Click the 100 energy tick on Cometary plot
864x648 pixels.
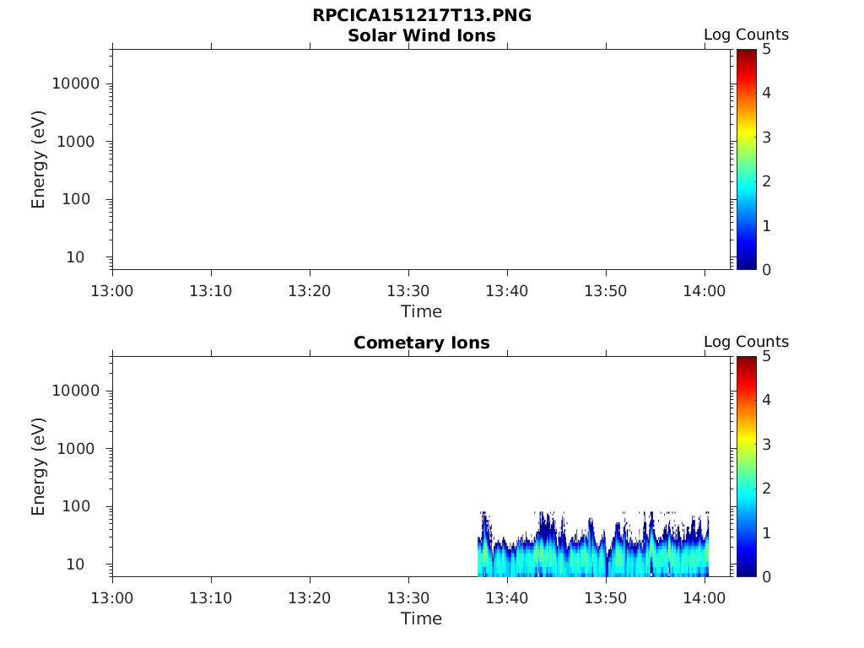click(x=76, y=506)
